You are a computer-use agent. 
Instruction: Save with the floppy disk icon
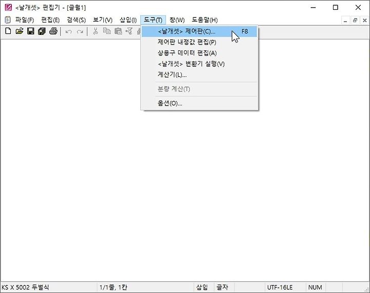point(31,31)
